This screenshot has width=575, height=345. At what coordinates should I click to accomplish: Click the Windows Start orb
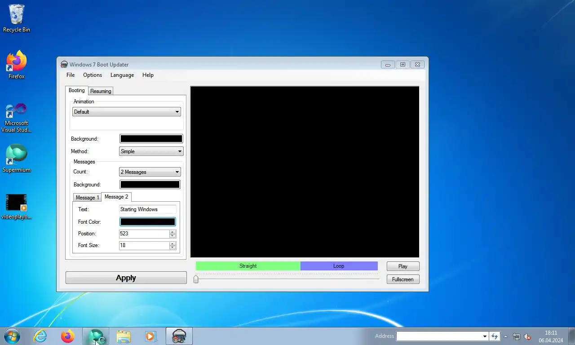click(12, 336)
